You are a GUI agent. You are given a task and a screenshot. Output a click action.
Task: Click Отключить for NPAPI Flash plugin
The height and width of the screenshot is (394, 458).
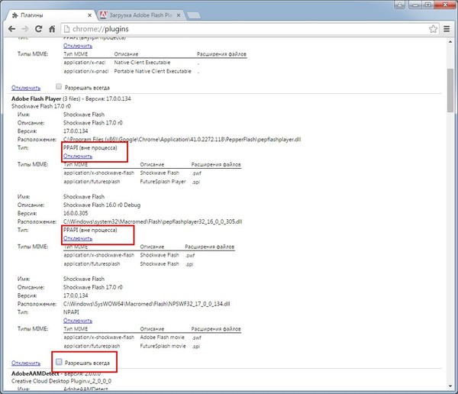point(78,321)
